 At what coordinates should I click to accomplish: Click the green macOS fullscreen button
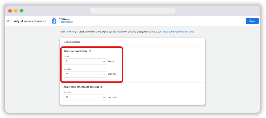[21, 11]
